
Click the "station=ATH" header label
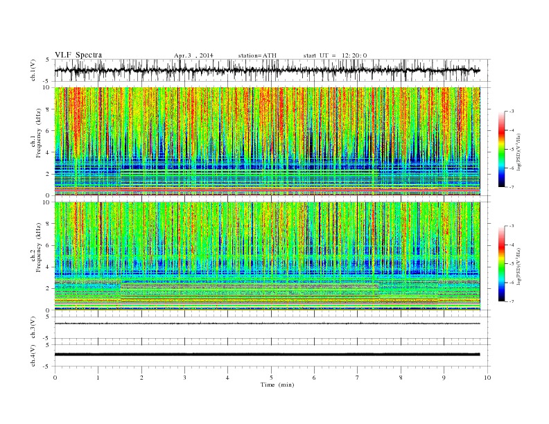tap(257, 55)
